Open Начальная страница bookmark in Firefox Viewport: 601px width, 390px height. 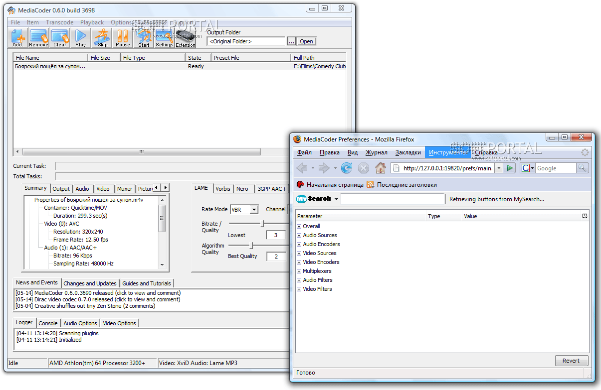[330, 184]
